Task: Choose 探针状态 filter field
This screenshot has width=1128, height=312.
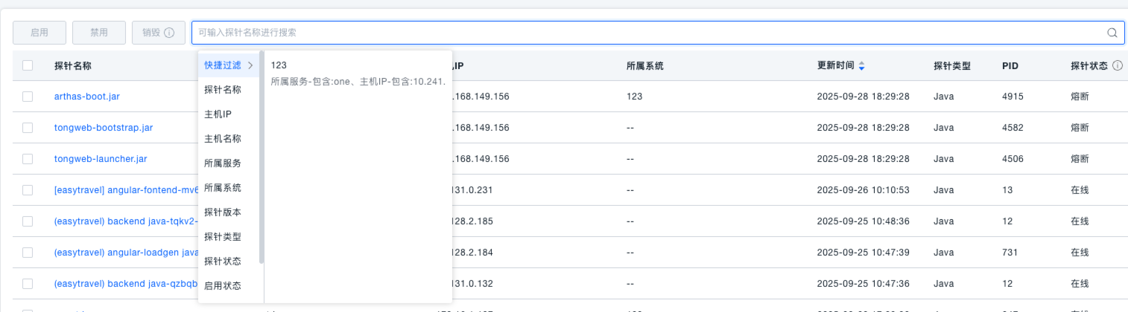Action: (223, 261)
